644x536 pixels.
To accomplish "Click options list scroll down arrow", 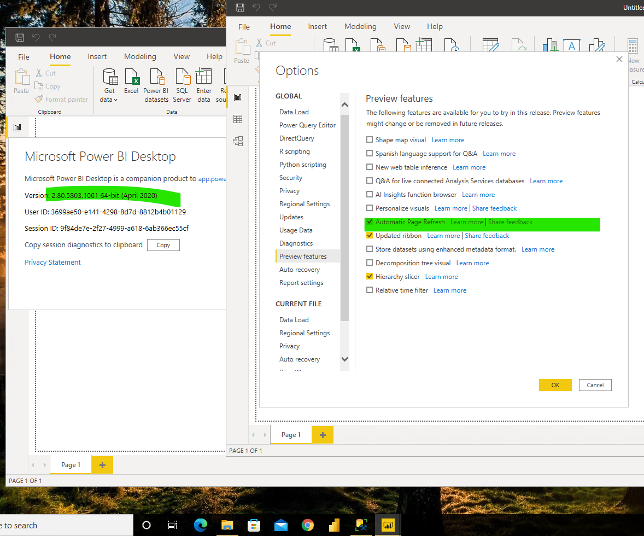I will (x=344, y=359).
